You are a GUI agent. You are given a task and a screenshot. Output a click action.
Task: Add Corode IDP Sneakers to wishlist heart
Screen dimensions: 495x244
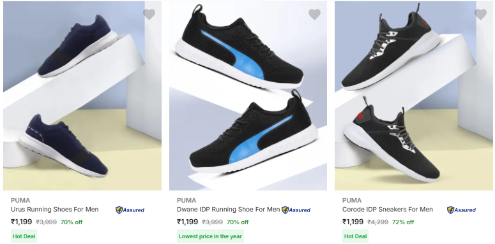pos(480,14)
